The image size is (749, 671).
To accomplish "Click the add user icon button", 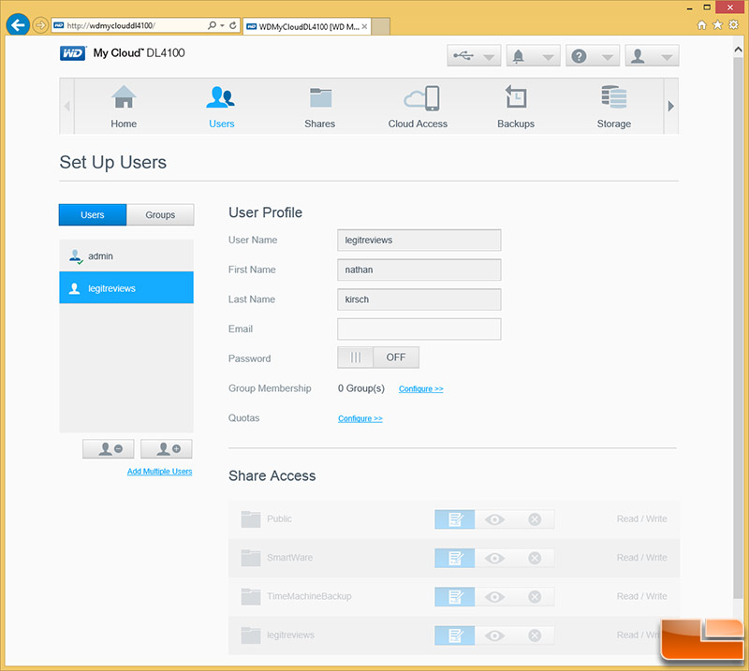I will coord(167,449).
